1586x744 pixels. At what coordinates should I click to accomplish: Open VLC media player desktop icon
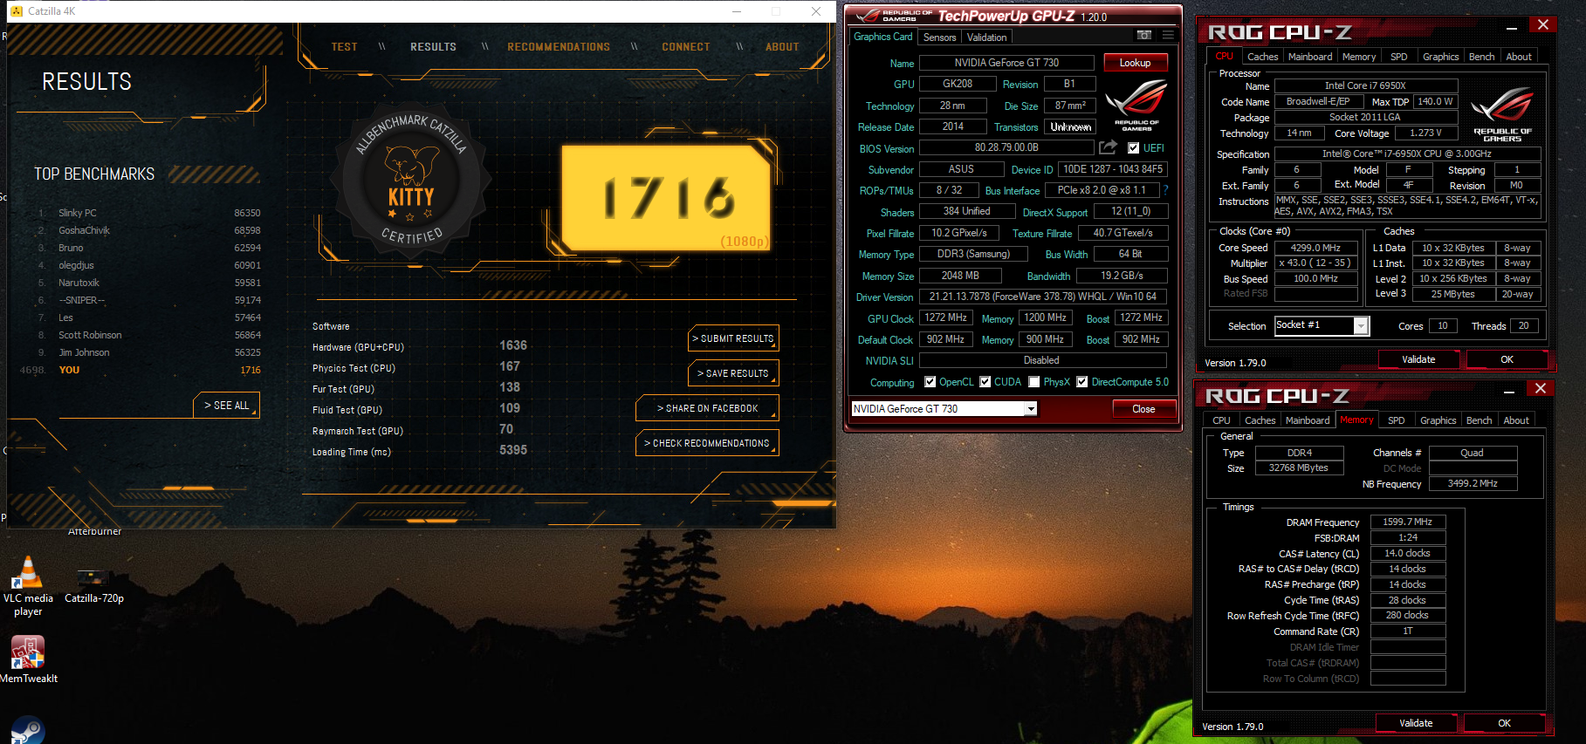28,585
